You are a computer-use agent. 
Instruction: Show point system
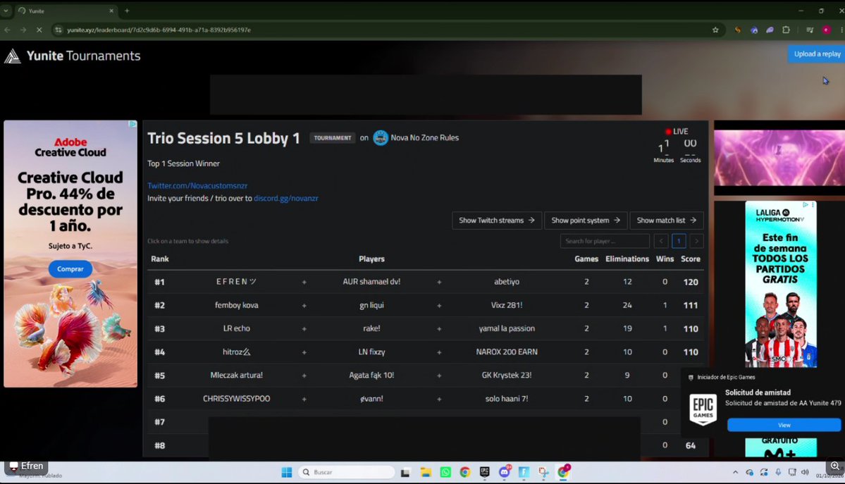coord(585,221)
